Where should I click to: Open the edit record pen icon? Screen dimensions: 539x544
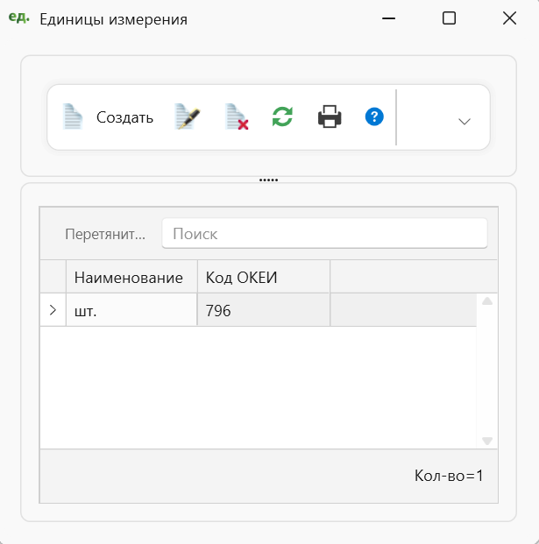coord(188,117)
